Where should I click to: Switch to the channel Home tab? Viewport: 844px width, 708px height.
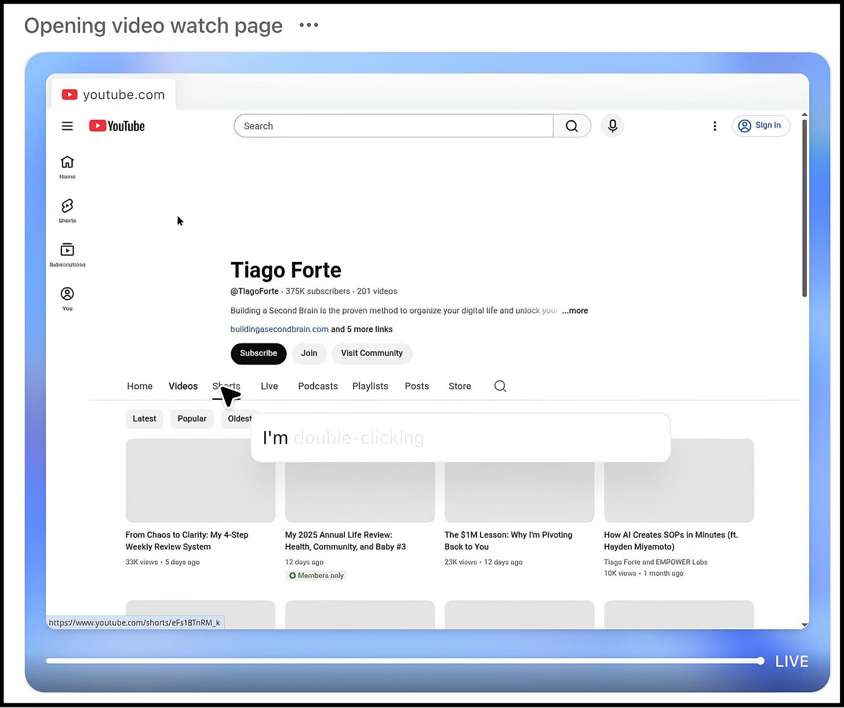(x=140, y=386)
